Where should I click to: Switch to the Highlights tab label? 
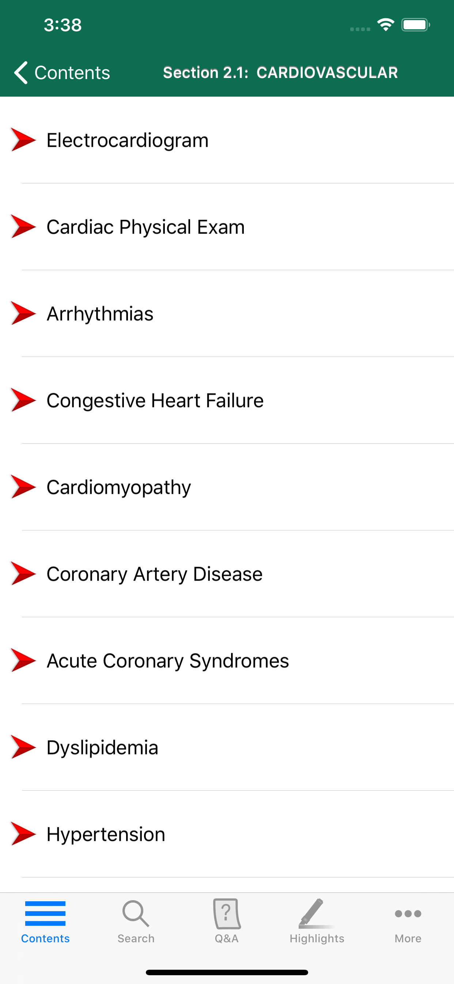317,938
